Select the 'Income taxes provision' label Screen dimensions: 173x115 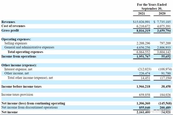tap(17, 94)
